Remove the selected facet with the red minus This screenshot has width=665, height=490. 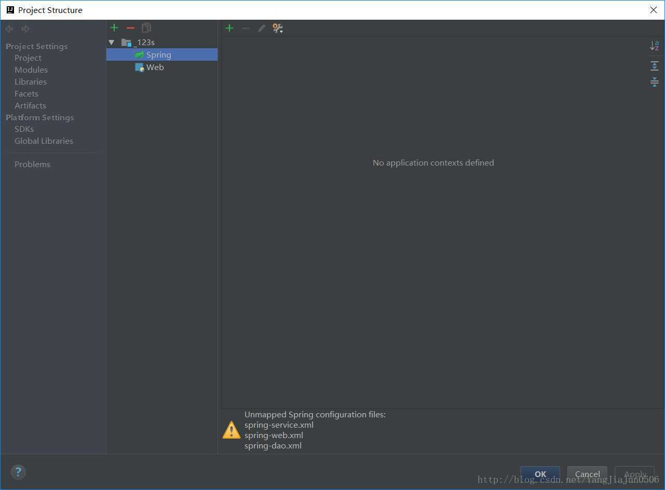(x=130, y=28)
